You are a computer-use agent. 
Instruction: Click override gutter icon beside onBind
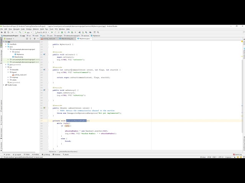click(x=44, y=108)
